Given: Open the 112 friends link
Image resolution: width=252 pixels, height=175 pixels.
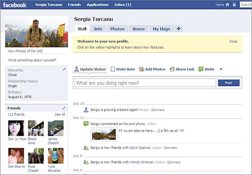Looking at the screenshot, I should [x=16, y=114].
